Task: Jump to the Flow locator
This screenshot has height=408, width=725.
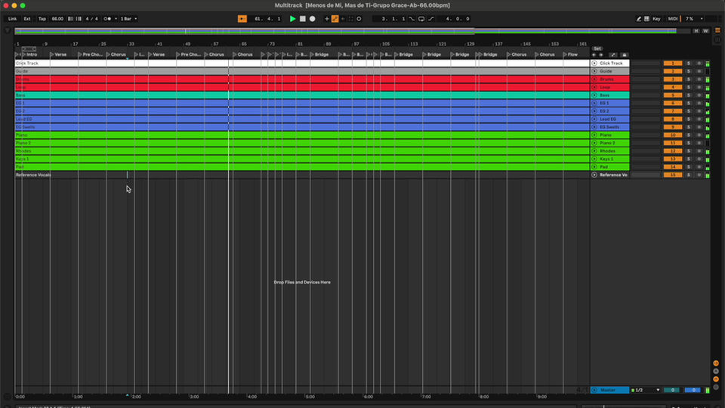Action: tap(570, 54)
